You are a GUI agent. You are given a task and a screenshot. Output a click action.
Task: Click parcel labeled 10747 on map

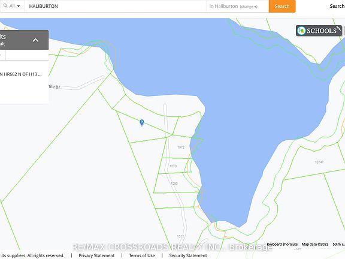(x=319, y=162)
